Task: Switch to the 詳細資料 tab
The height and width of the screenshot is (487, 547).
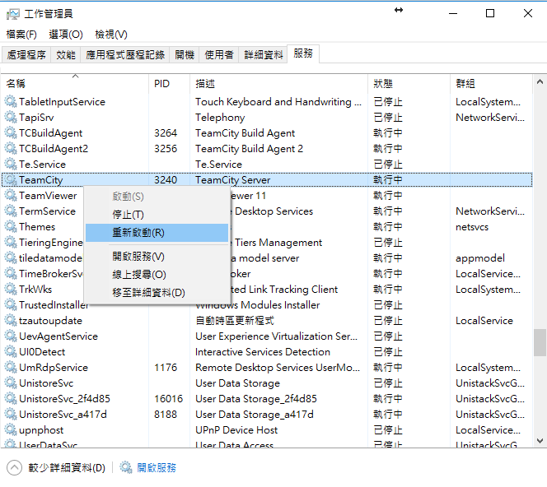Action: click(263, 54)
